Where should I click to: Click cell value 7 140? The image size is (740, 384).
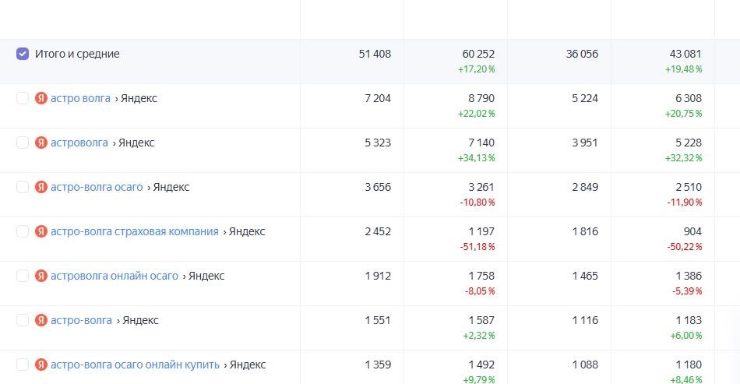481,143
